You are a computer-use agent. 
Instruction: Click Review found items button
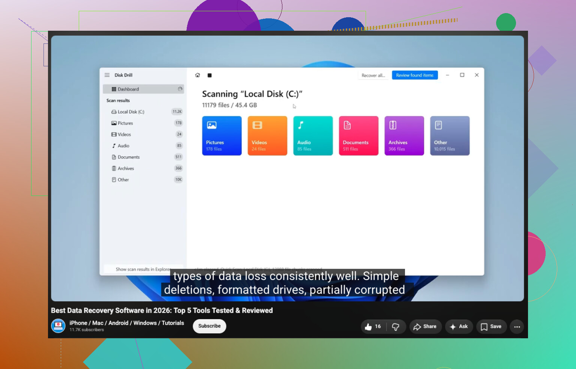(415, 75)
